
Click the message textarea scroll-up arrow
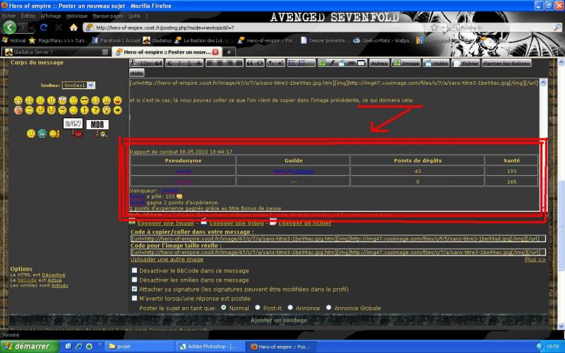(543, 83)
